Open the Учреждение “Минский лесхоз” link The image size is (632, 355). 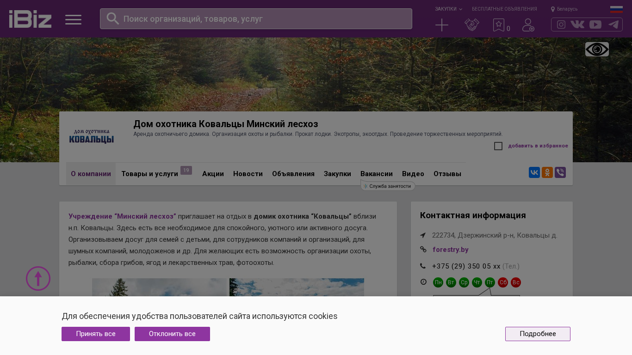pyautogui.click(x=122, y=216)
